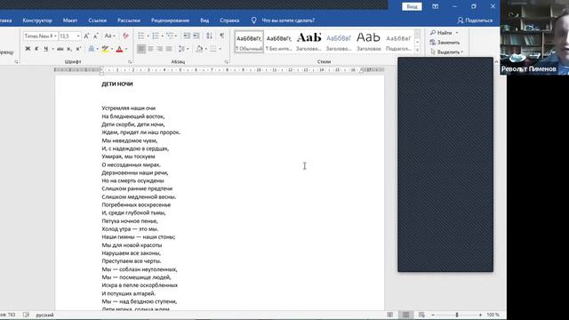Insert bulleted list
569x320 pixels.
[141, 36]
